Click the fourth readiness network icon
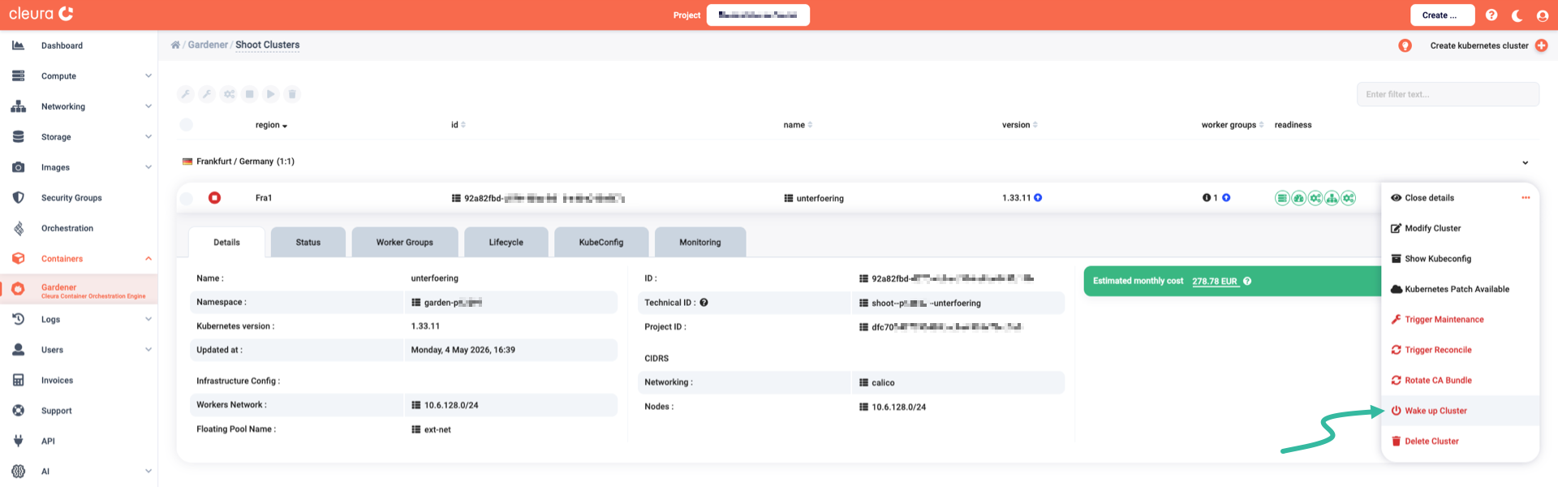The image size is (1558, 487). point(1332,198)
